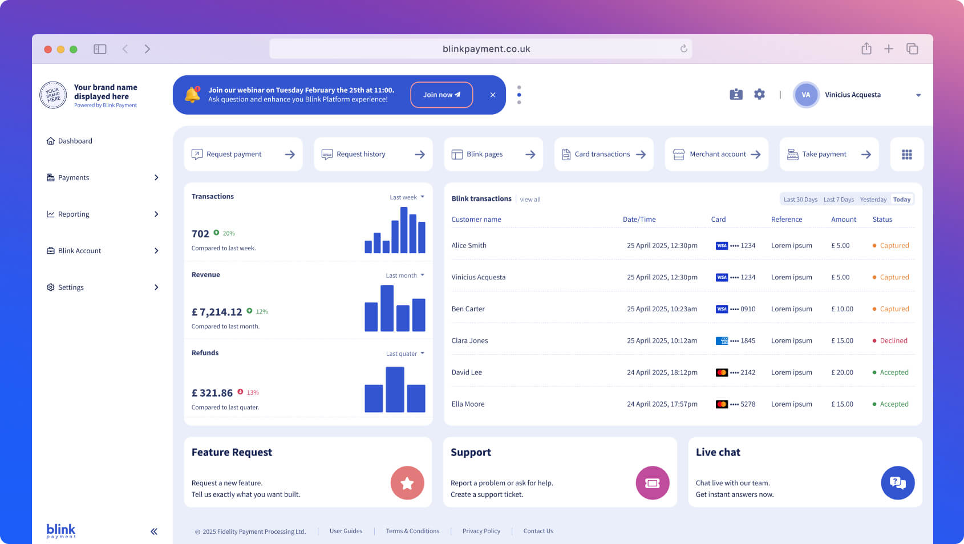Screen dimensions: 964x544
Task: Open the apps grid icon
Action: [906, 154]
